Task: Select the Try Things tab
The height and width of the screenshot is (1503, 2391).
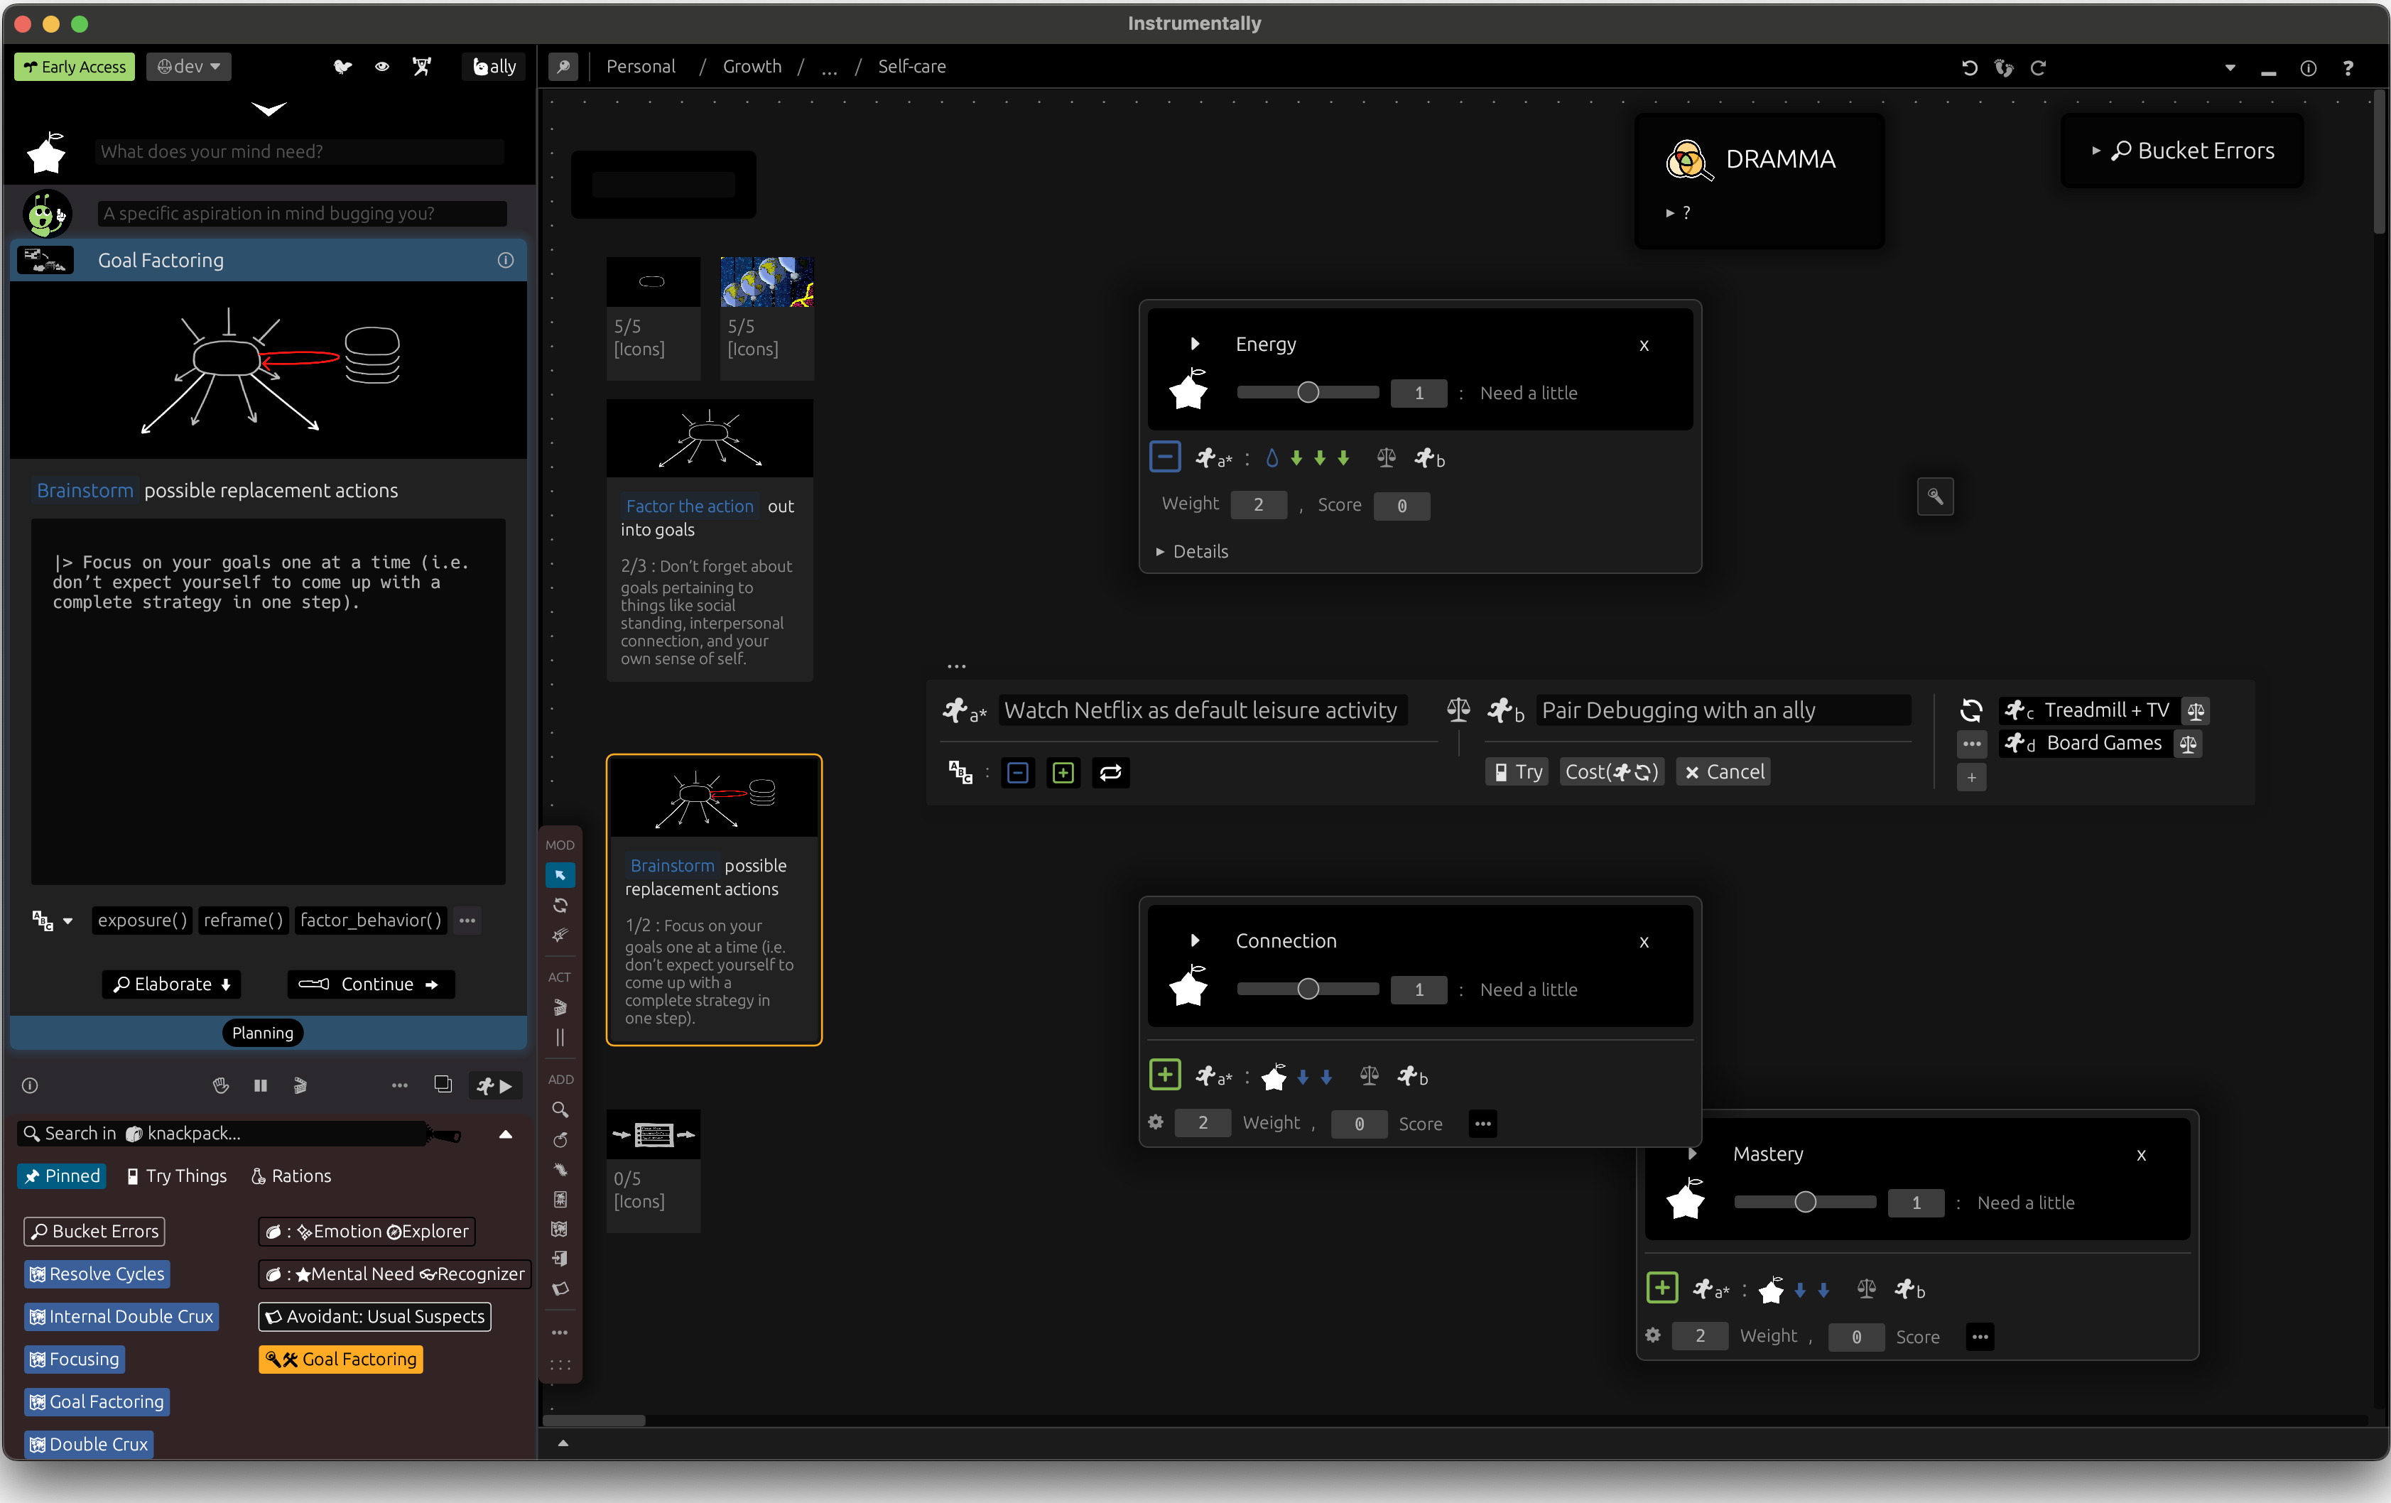Action: click(x=177, y=1176)
